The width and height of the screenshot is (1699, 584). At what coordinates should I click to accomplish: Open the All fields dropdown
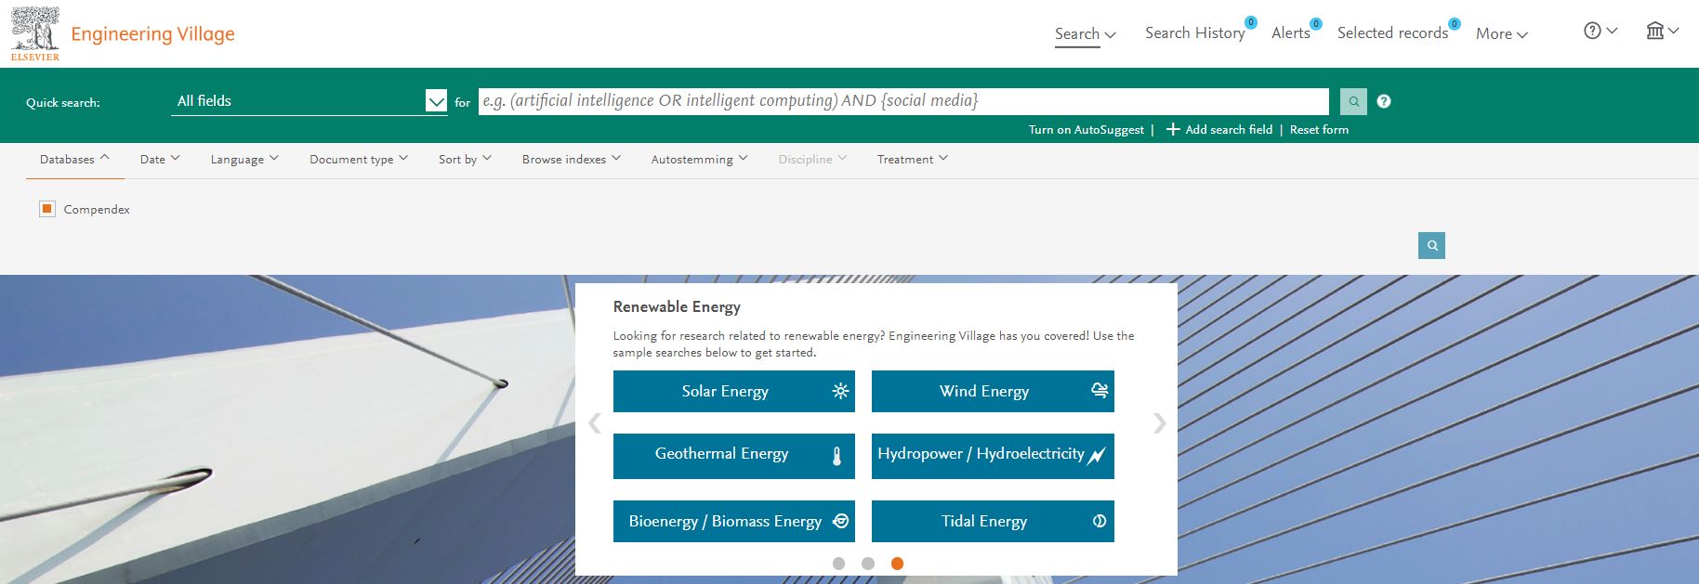[310, 100]
